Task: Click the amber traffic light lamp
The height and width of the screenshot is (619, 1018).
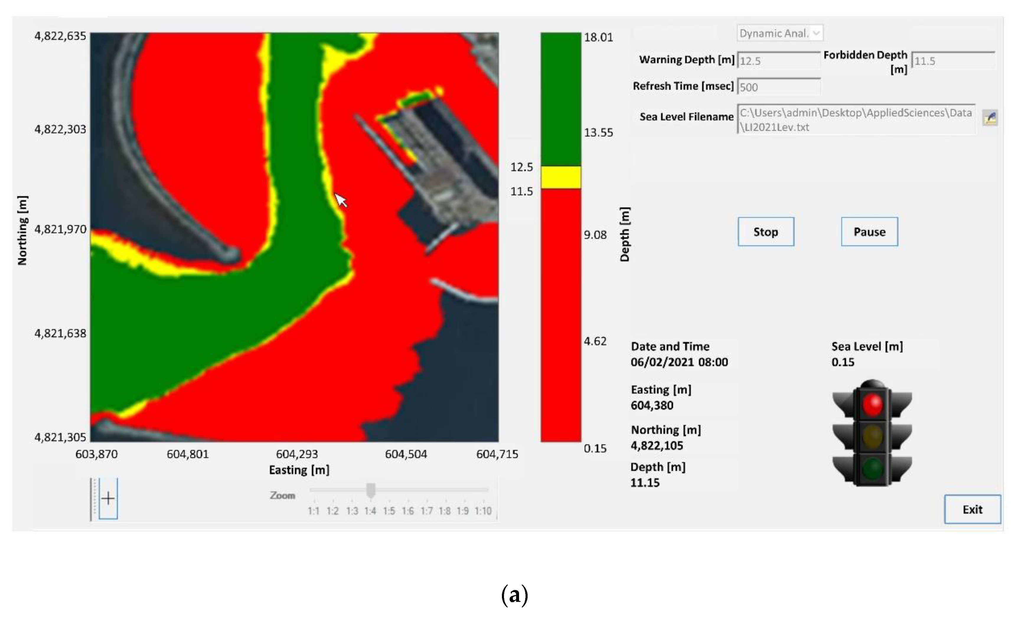Action: 872,436
